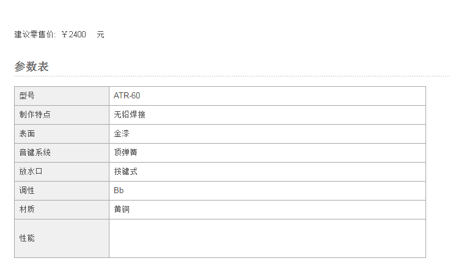Click the 按键式 value cell
Viewport: 464px width, 280px height.
point(268,172)
